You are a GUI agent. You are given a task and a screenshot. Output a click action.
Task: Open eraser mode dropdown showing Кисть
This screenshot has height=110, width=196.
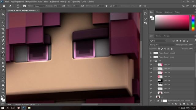click(x=40, y=6)
